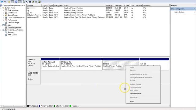Click the System Reserved volume row icon
Viewport: 196px width, 110px height.
coord(28,15)
